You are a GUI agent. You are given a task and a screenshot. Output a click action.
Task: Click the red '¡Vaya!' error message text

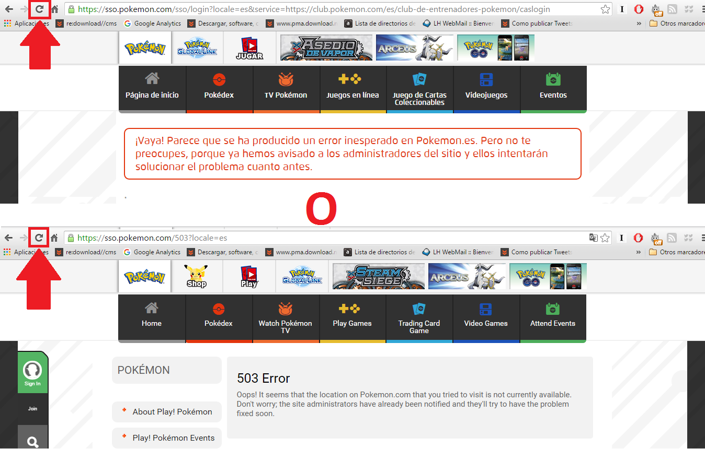point(342,153)
